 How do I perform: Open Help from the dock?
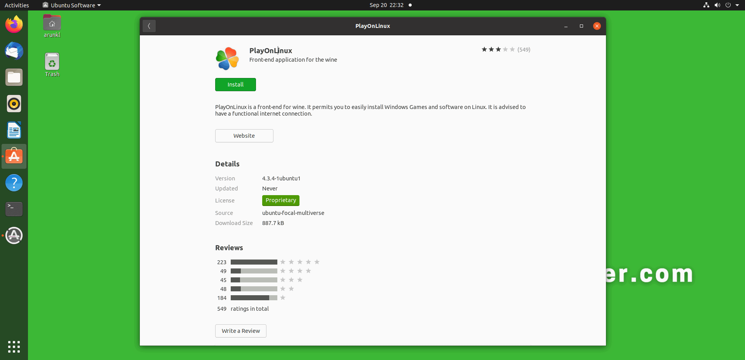click(x=14, y=183)
